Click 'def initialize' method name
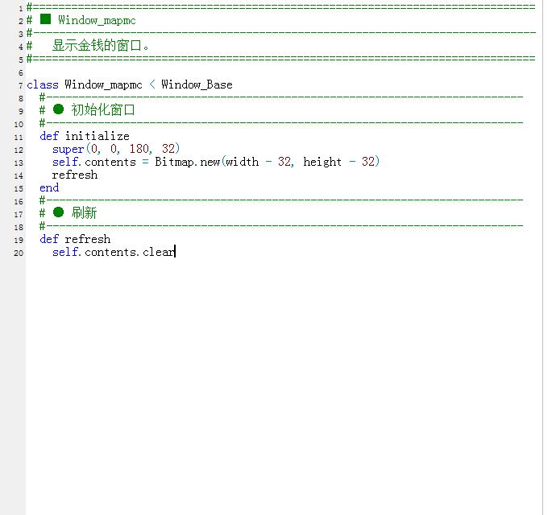This screenshot has width=552, height=515. point(98,136)
